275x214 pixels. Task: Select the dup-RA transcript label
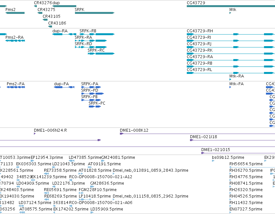(60, 31)
